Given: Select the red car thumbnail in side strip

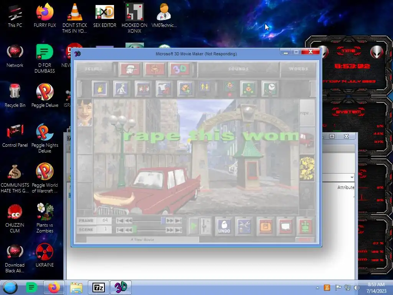Looking at the screenshot, I should click(307, 140).
